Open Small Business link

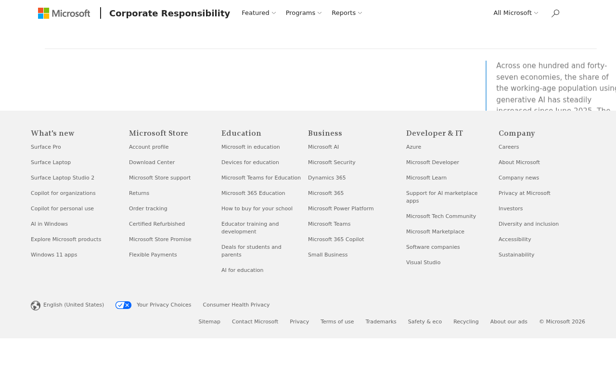[328, 255]
